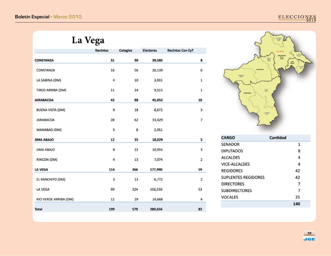This screenshot has height=256, width=331.
Task: Click the Boletín Especial Marzo 2010 header
Action: pyautogui.click(x=48, y=17)
